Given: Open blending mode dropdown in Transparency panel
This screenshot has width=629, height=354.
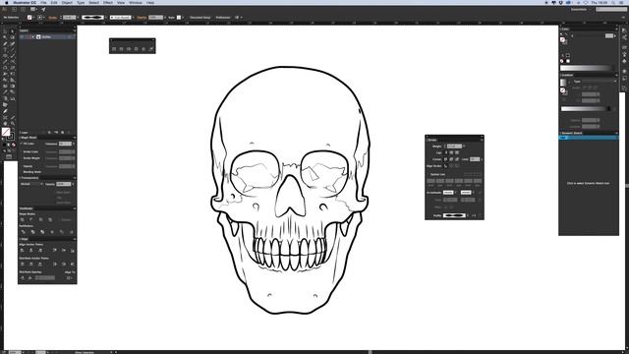Looking at the screenshot, I should [31, 184].
